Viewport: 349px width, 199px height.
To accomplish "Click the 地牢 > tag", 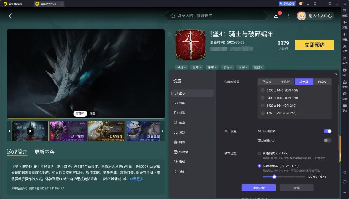I will [x=212, y=67].
